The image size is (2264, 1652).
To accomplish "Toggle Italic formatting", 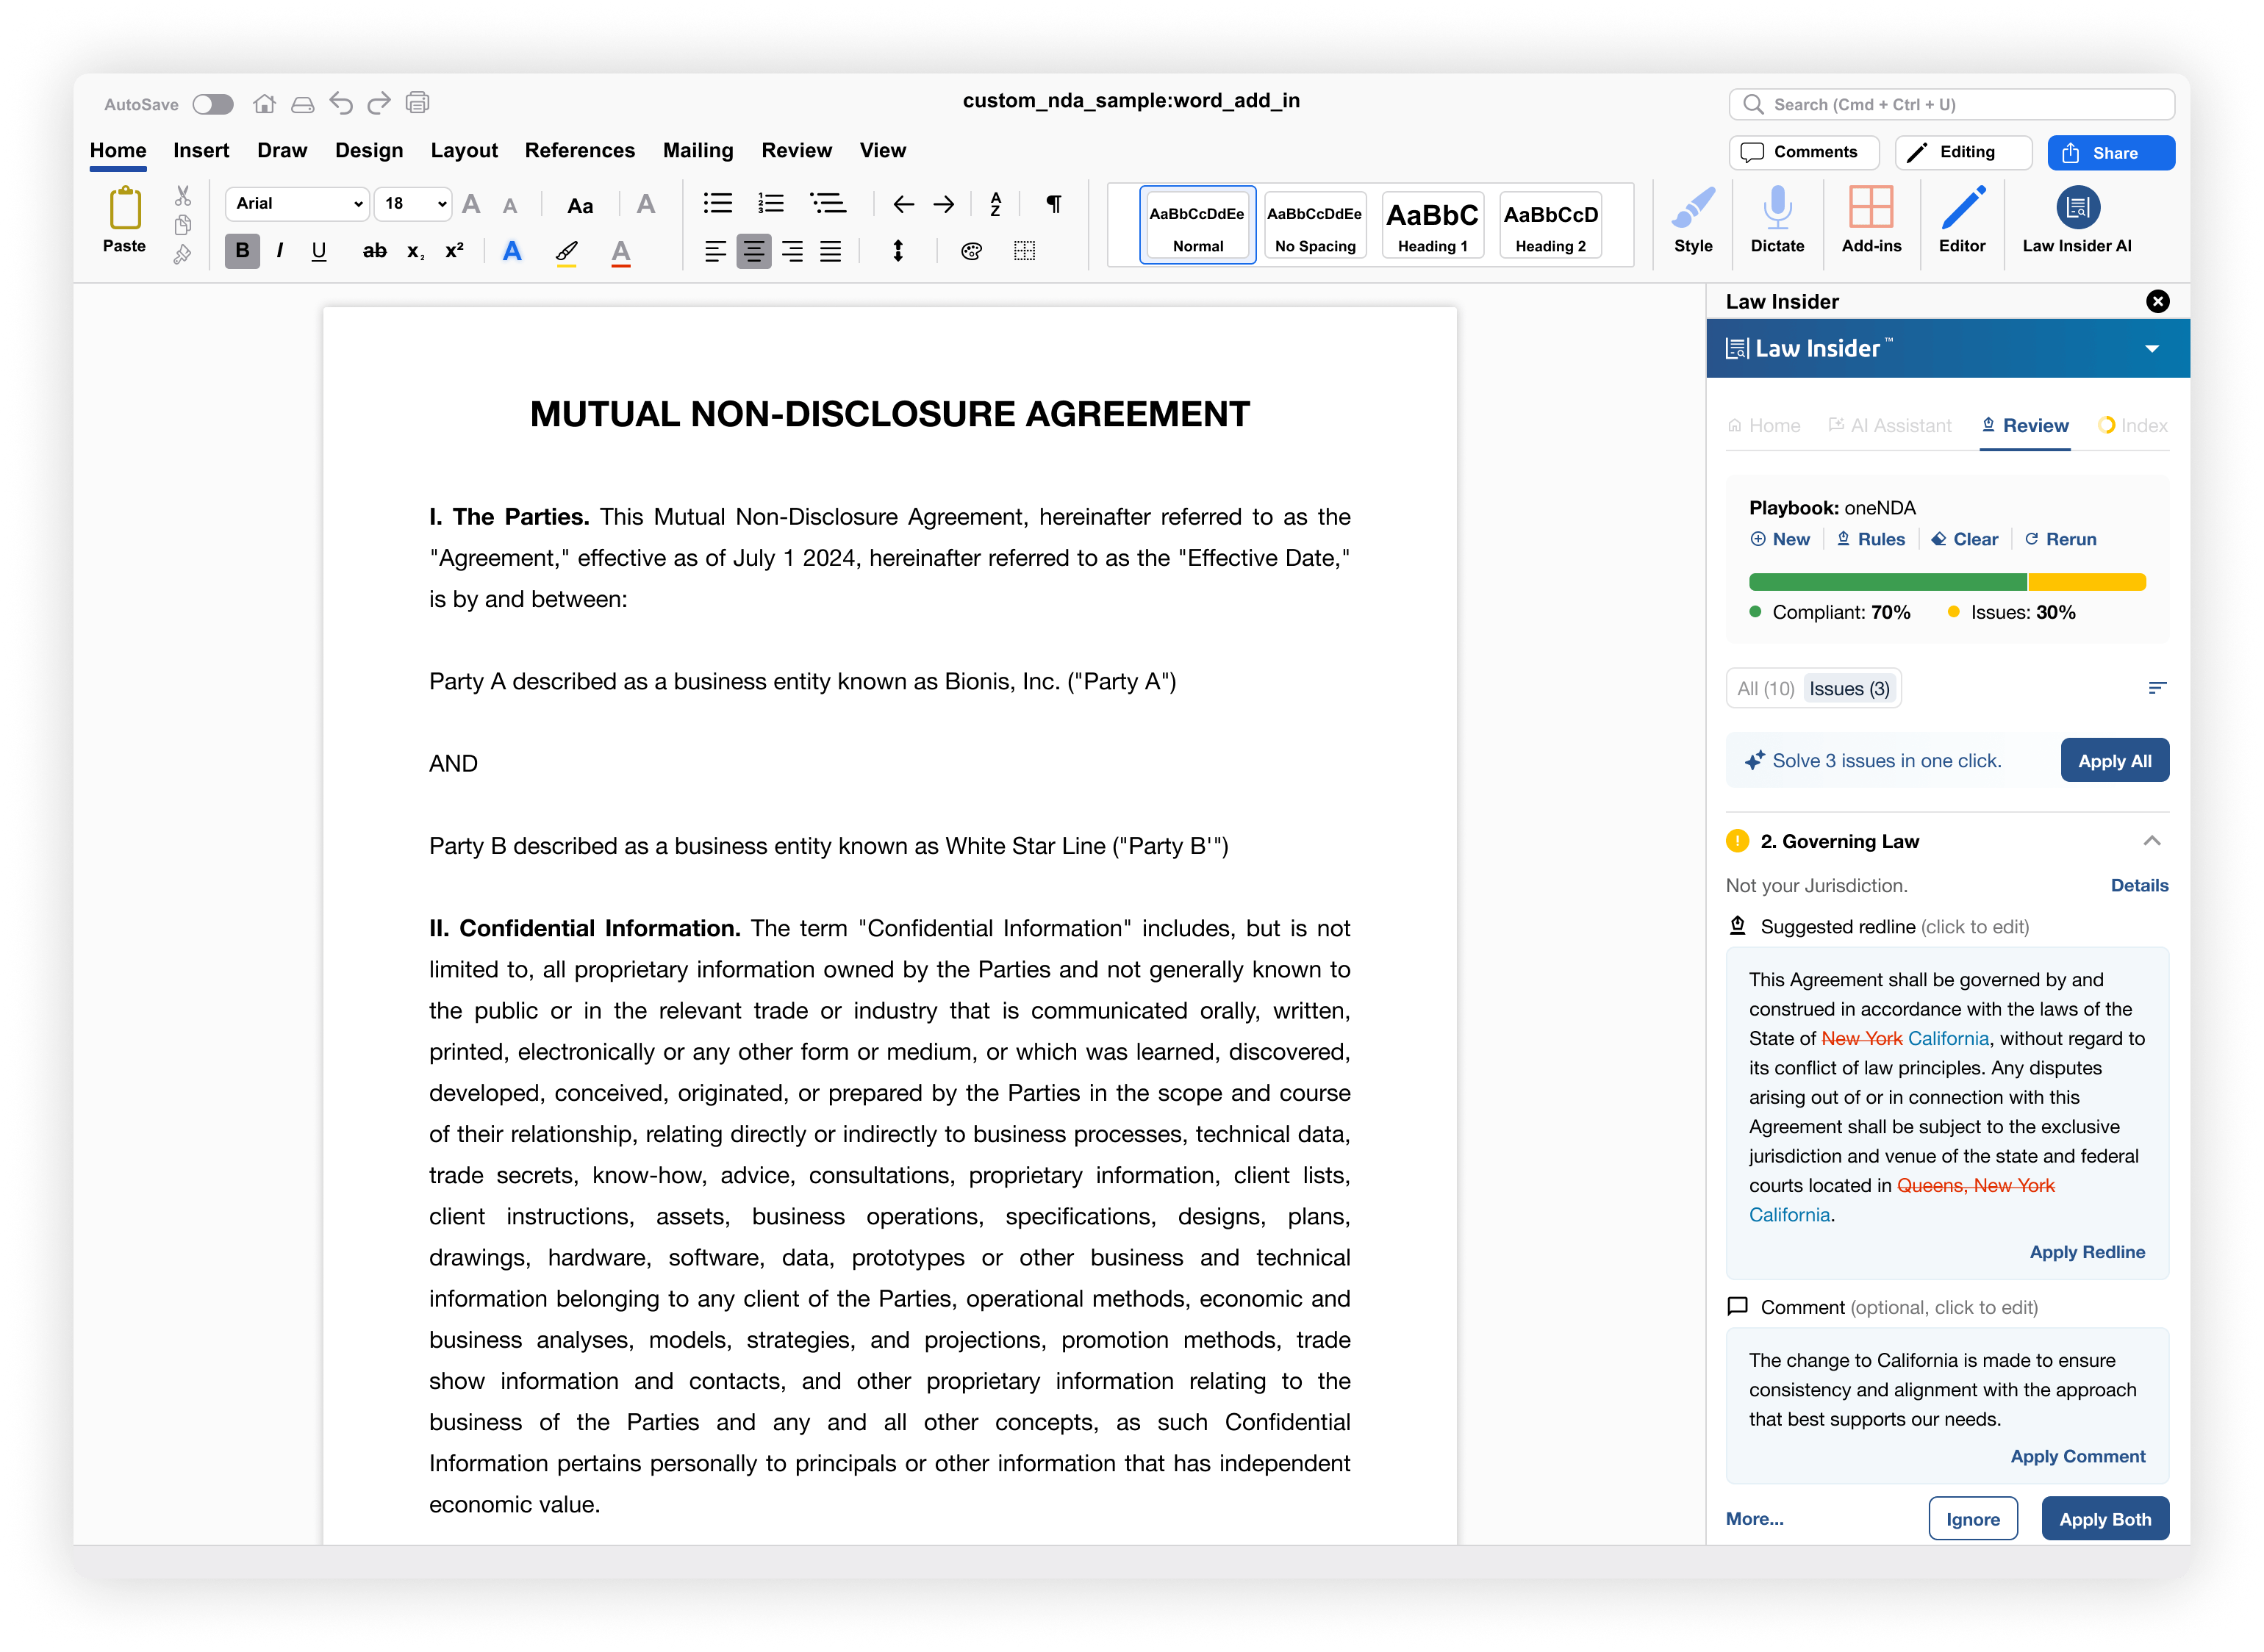I will pyautogui.click(x=280, y=251).
